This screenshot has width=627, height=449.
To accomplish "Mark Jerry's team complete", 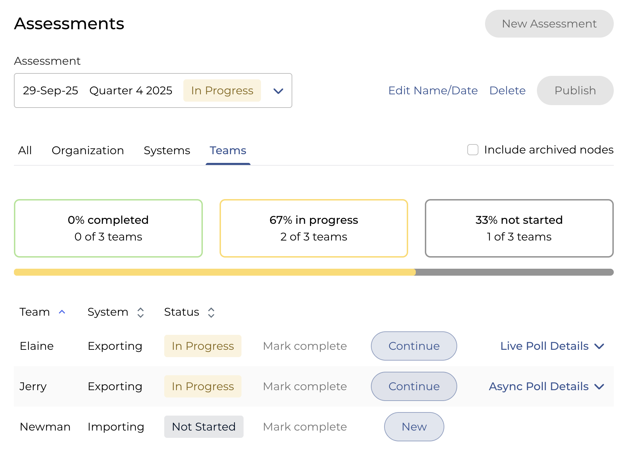I will [305, 386].
